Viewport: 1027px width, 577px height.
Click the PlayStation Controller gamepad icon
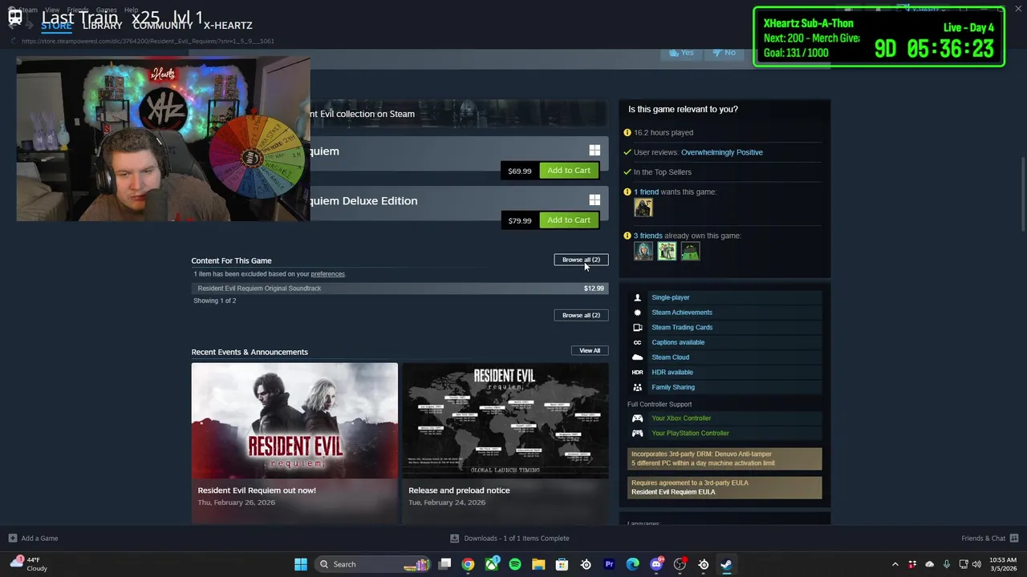click(638, 434)
